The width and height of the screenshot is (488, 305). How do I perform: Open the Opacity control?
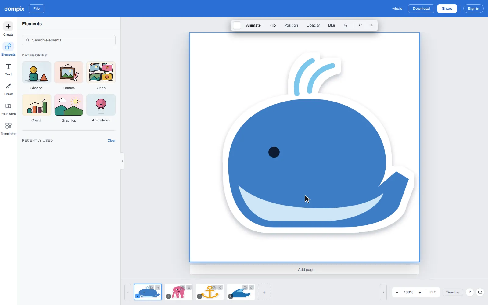pos(313,25)
